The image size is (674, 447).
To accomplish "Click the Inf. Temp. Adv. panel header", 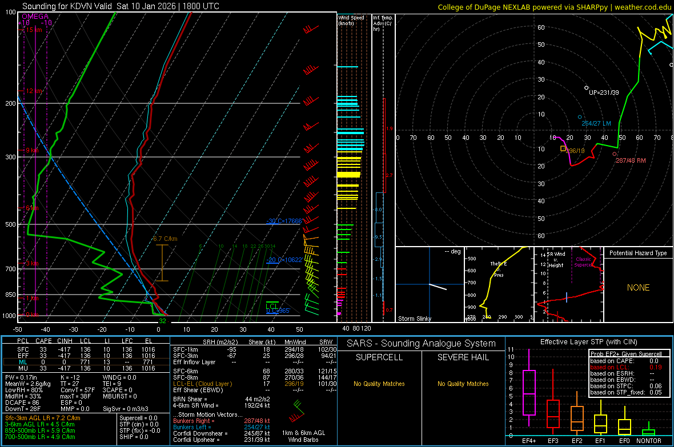I will (383, 23).
